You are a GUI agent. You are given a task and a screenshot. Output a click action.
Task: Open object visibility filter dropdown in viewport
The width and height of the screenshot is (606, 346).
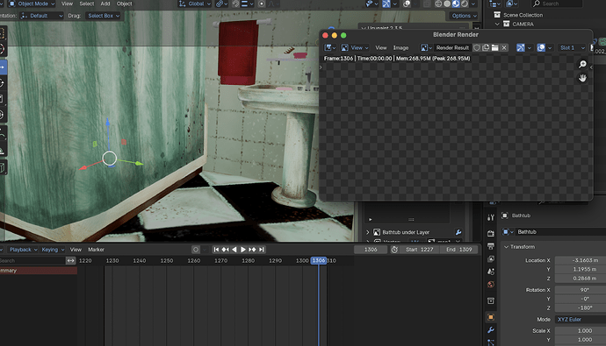[x=372, y=4]
